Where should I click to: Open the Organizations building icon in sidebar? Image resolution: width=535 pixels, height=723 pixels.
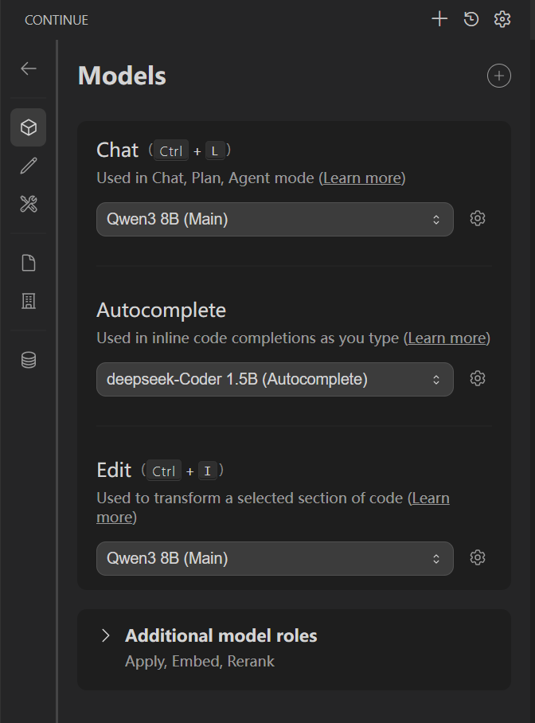point(28,301)
